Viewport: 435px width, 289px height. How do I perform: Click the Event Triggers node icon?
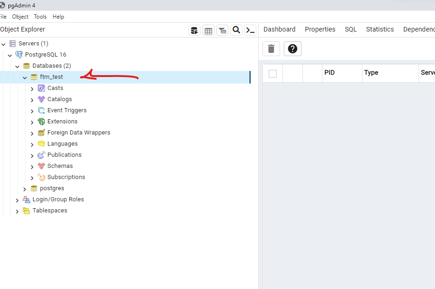41,110
